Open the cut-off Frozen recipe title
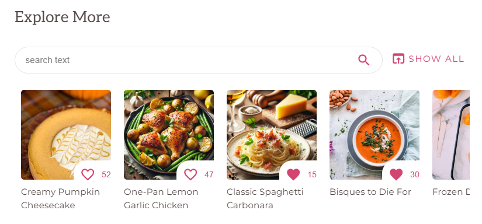The height and width of the screenshot is (224, 482). click(451, 192)
